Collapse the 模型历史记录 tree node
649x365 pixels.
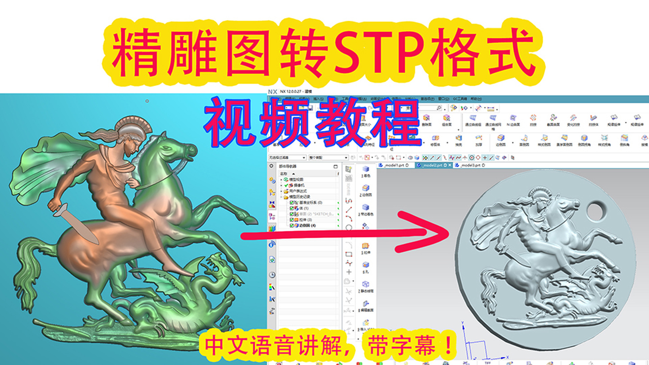280,197
